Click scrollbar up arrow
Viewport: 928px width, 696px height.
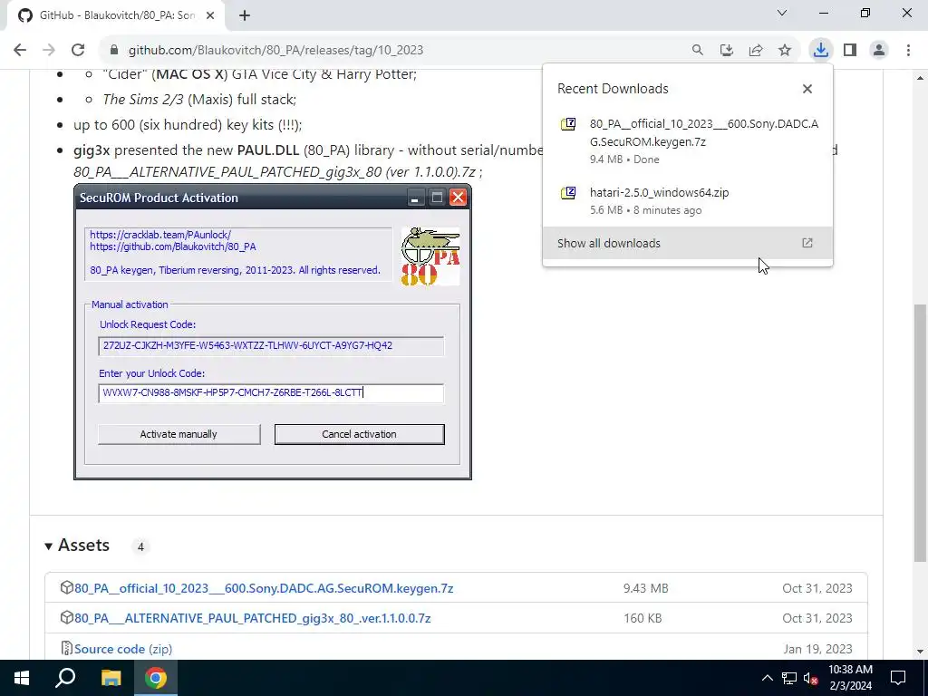coord(920,78)
